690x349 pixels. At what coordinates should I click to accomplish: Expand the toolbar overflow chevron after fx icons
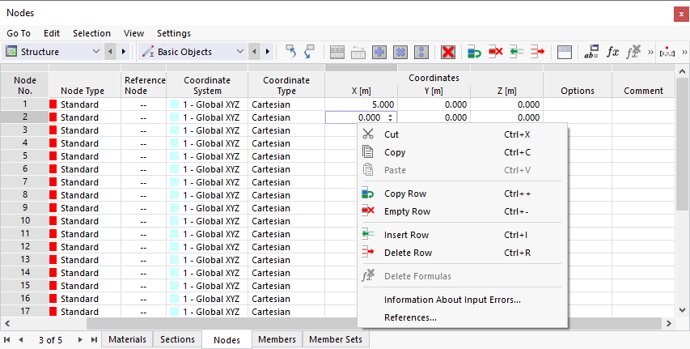point(650,52)
